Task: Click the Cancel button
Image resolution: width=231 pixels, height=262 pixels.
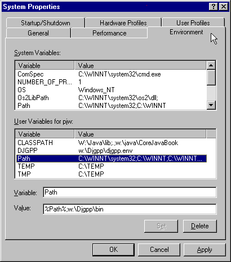Action: (x=159, y=250)
